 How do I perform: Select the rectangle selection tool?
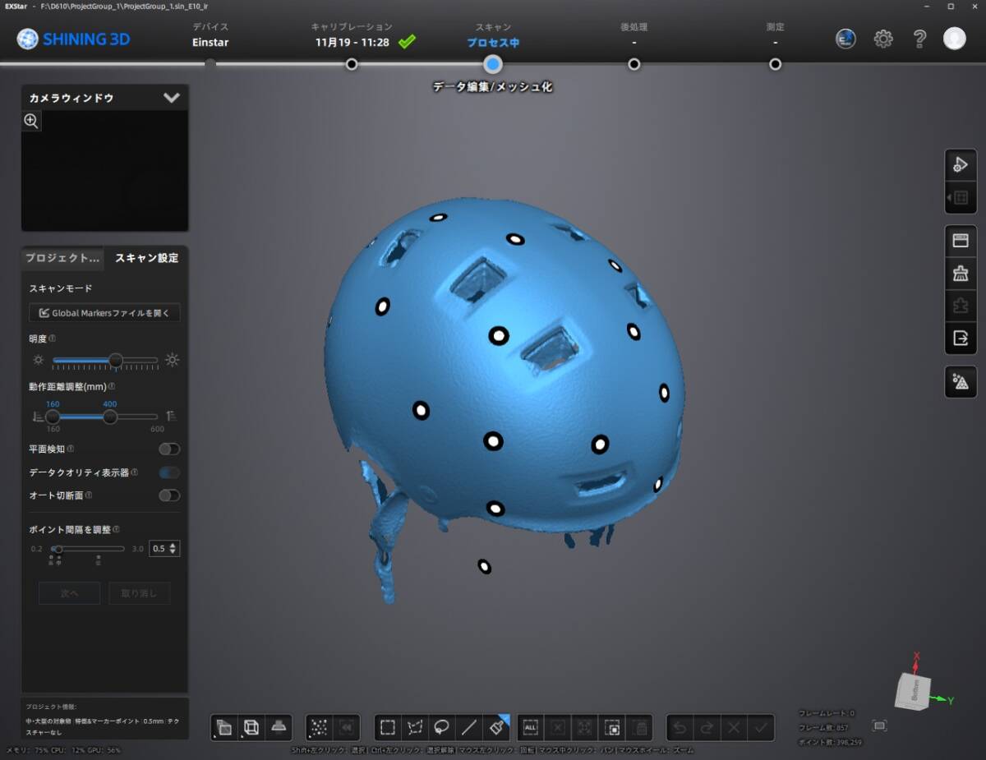(388, 727)
